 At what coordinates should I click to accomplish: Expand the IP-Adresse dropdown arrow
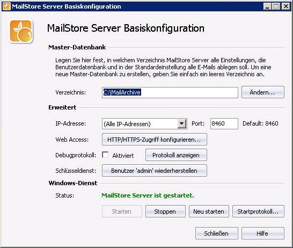pyautogui.click(x=181, y=123)
